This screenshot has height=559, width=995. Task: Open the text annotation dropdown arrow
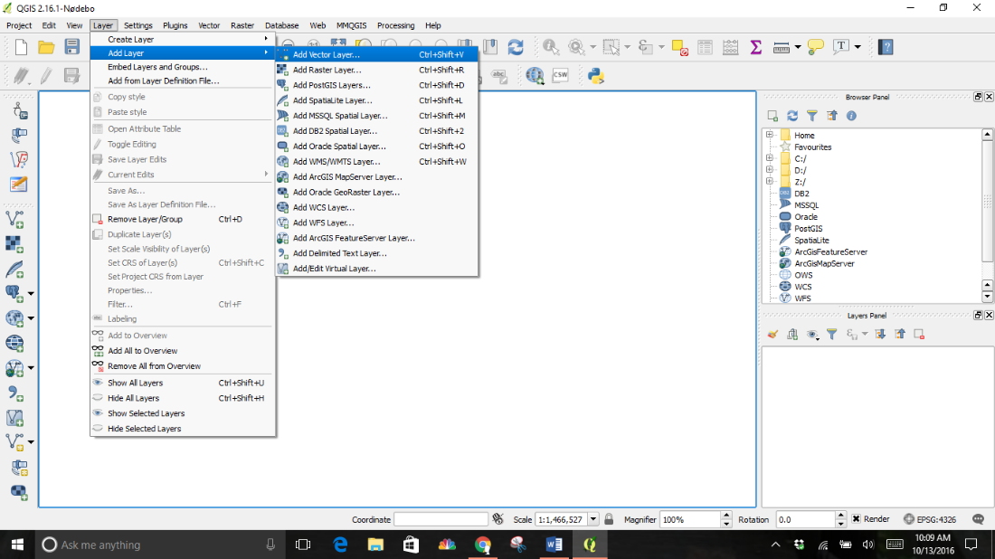click(x=857, y=47)
